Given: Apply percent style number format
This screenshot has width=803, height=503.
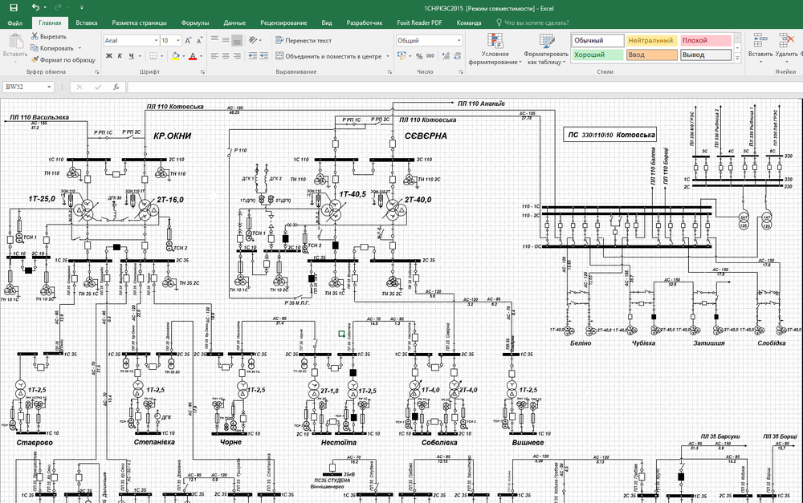Looking at the screenshot, I should (x=420, y=56).
